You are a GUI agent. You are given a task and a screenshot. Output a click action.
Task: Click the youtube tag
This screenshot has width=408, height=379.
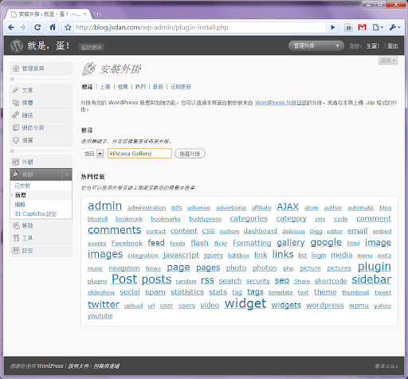pos(100,316)
